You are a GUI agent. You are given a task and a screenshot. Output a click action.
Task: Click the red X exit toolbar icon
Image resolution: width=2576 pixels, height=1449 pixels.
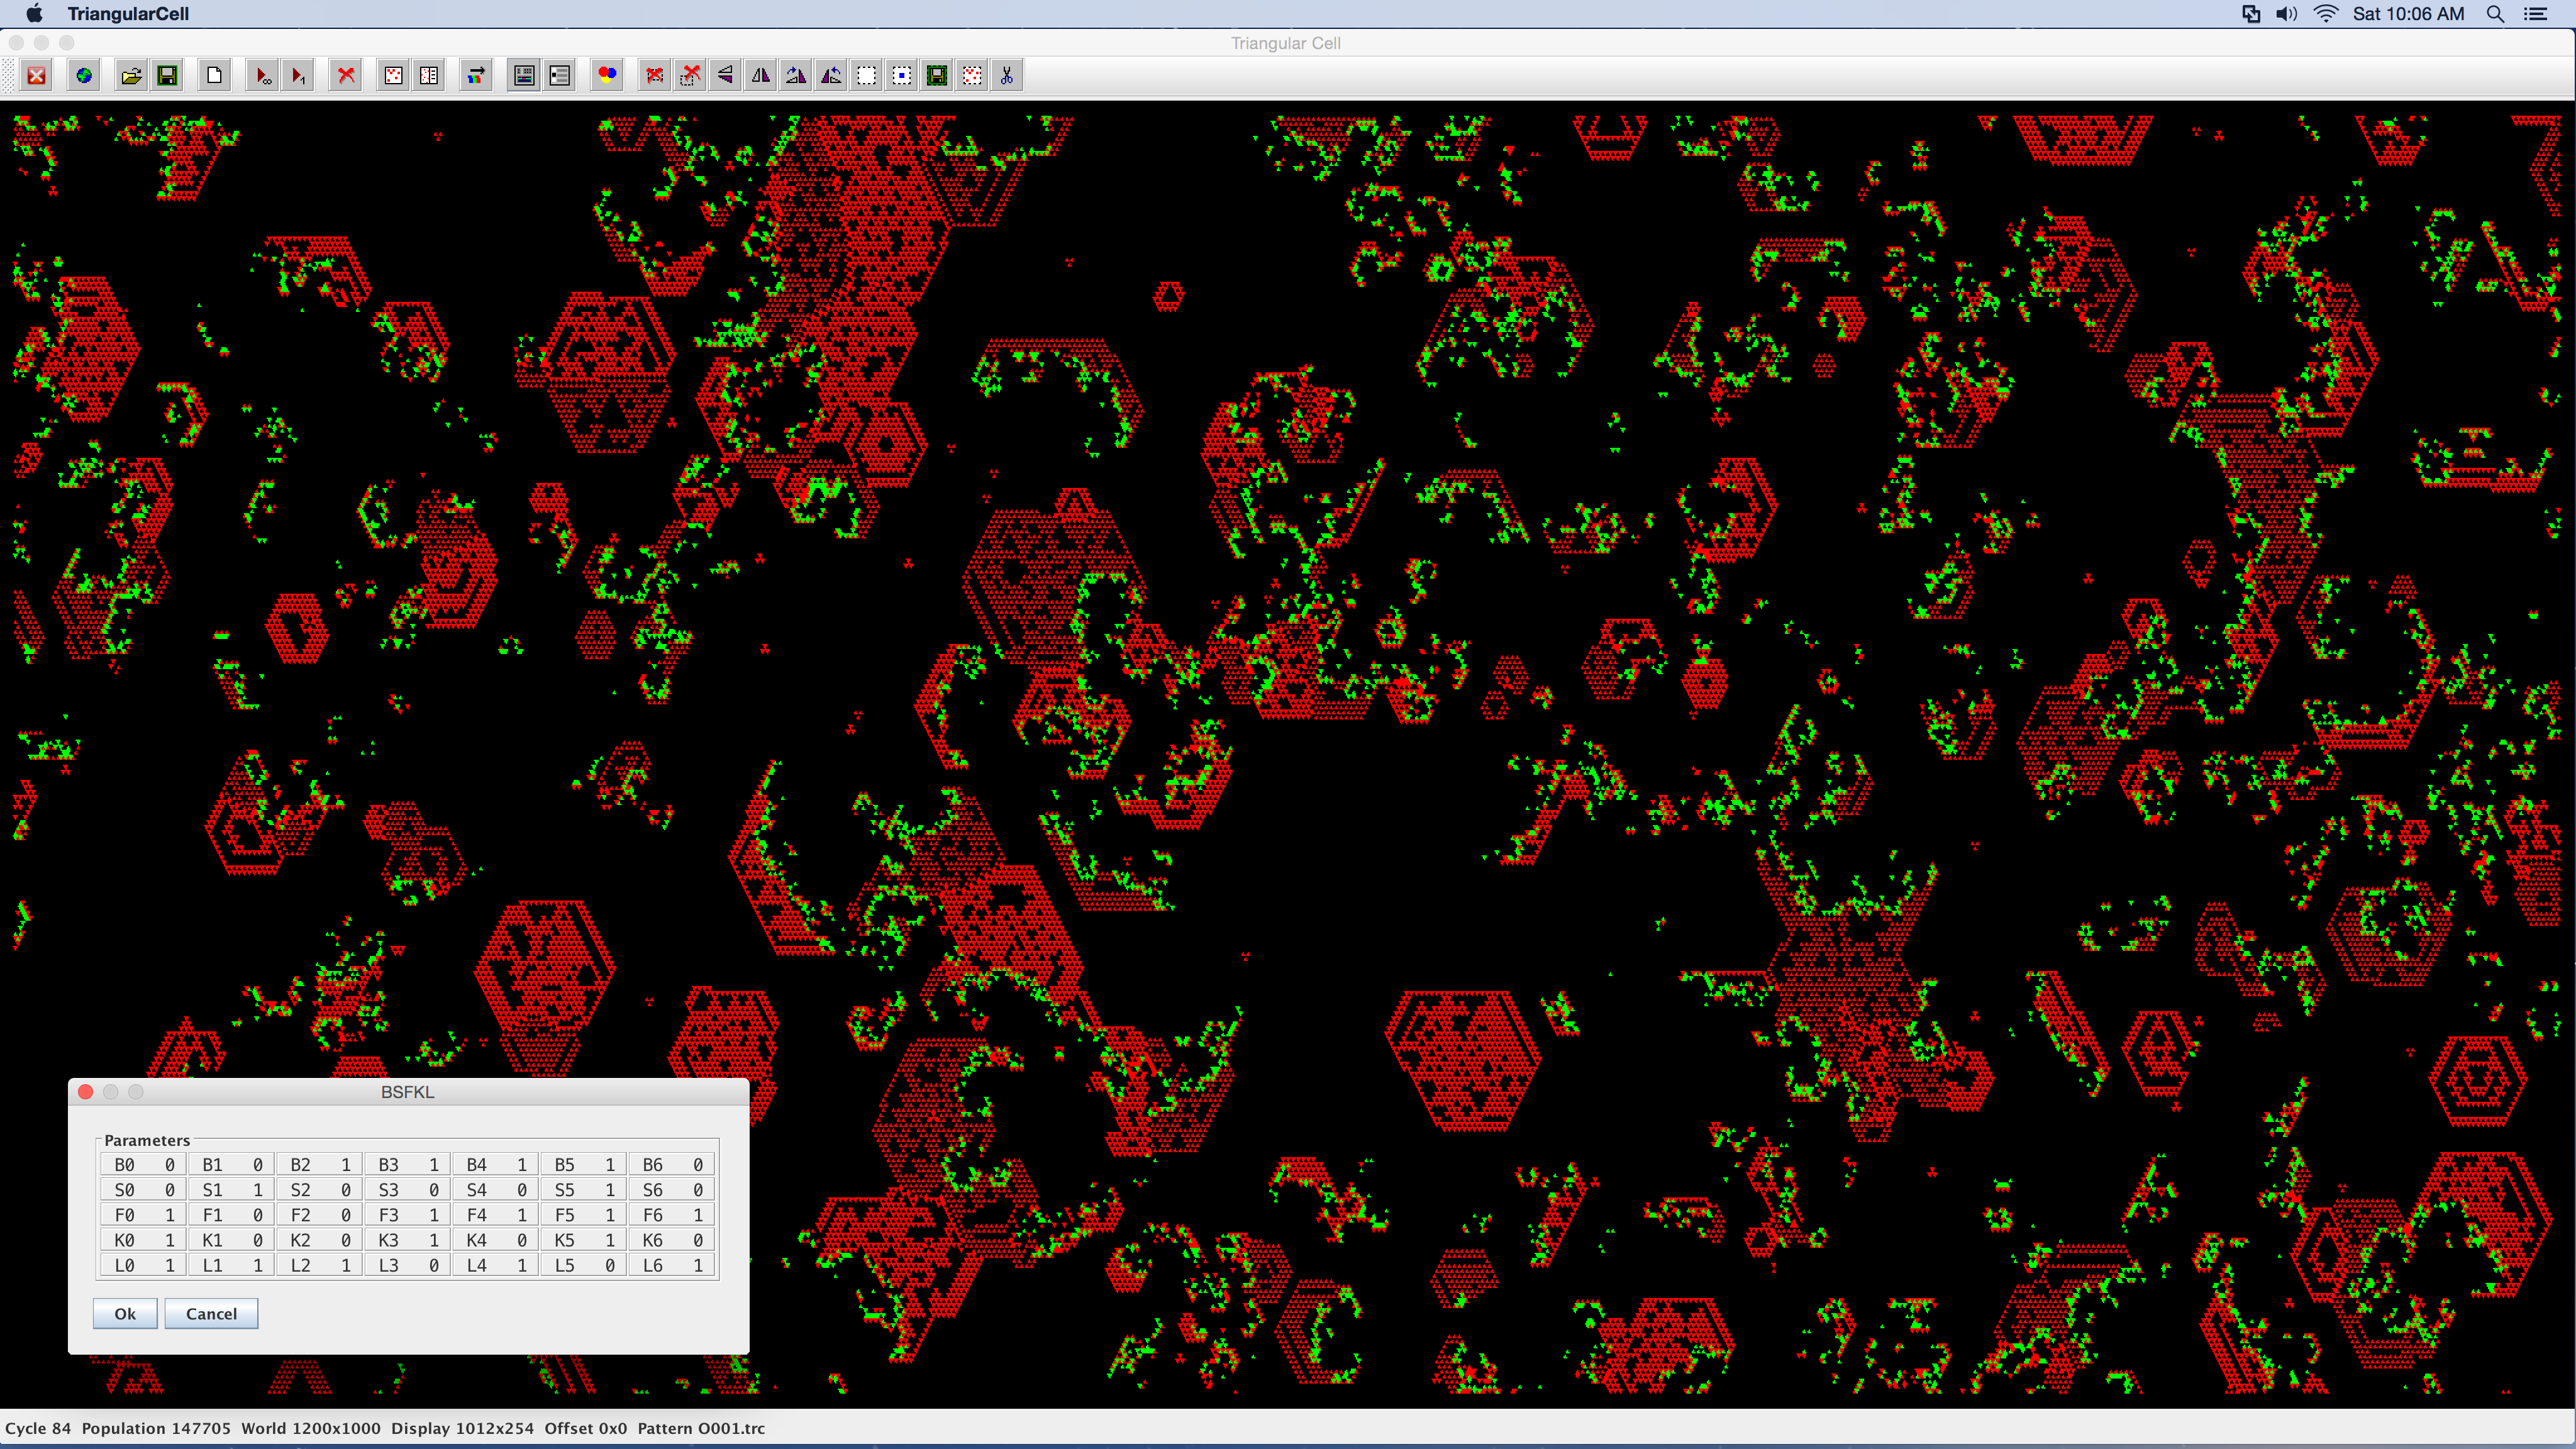(37, 75)
